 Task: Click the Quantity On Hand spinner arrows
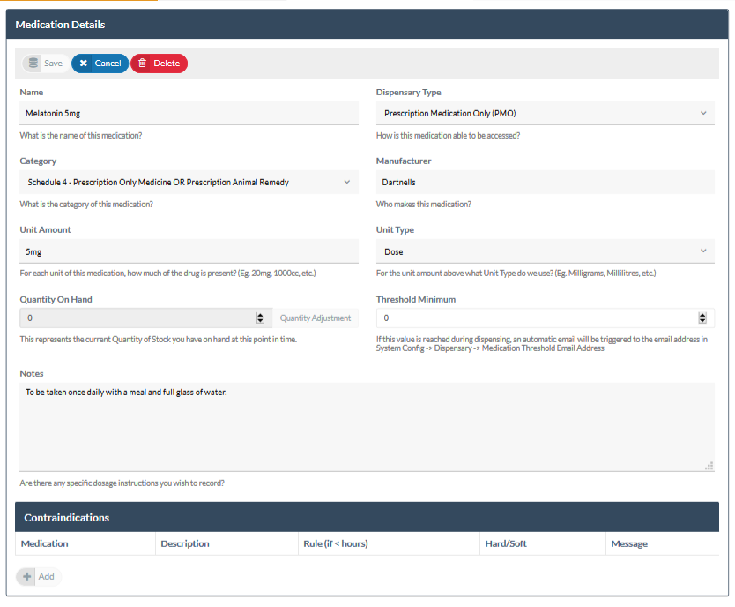click(x=260, y=318)
